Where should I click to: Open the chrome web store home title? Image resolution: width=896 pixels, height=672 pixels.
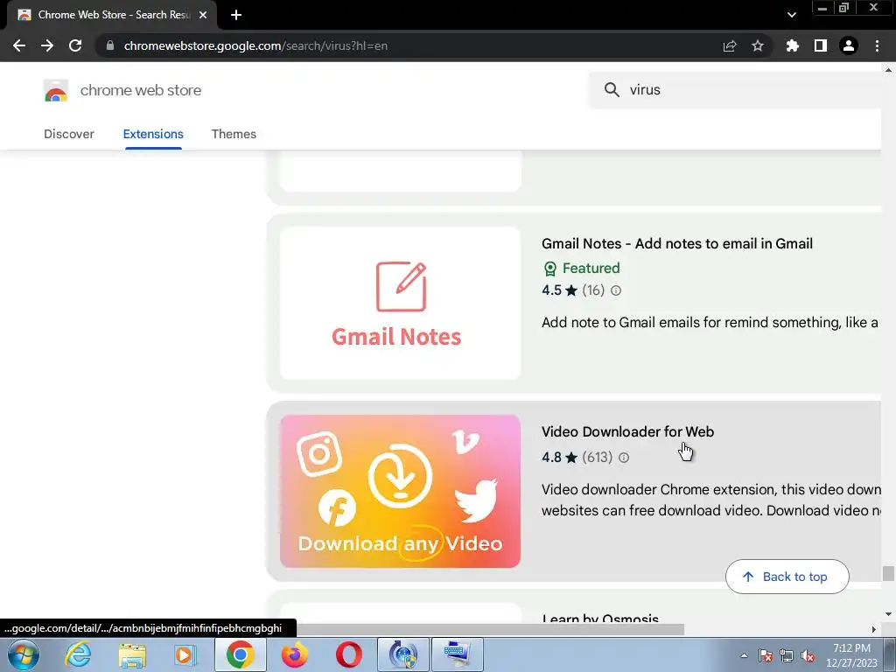coord(141,90)
